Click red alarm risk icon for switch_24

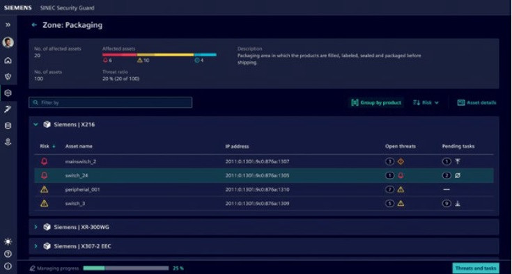pos(44,175)
